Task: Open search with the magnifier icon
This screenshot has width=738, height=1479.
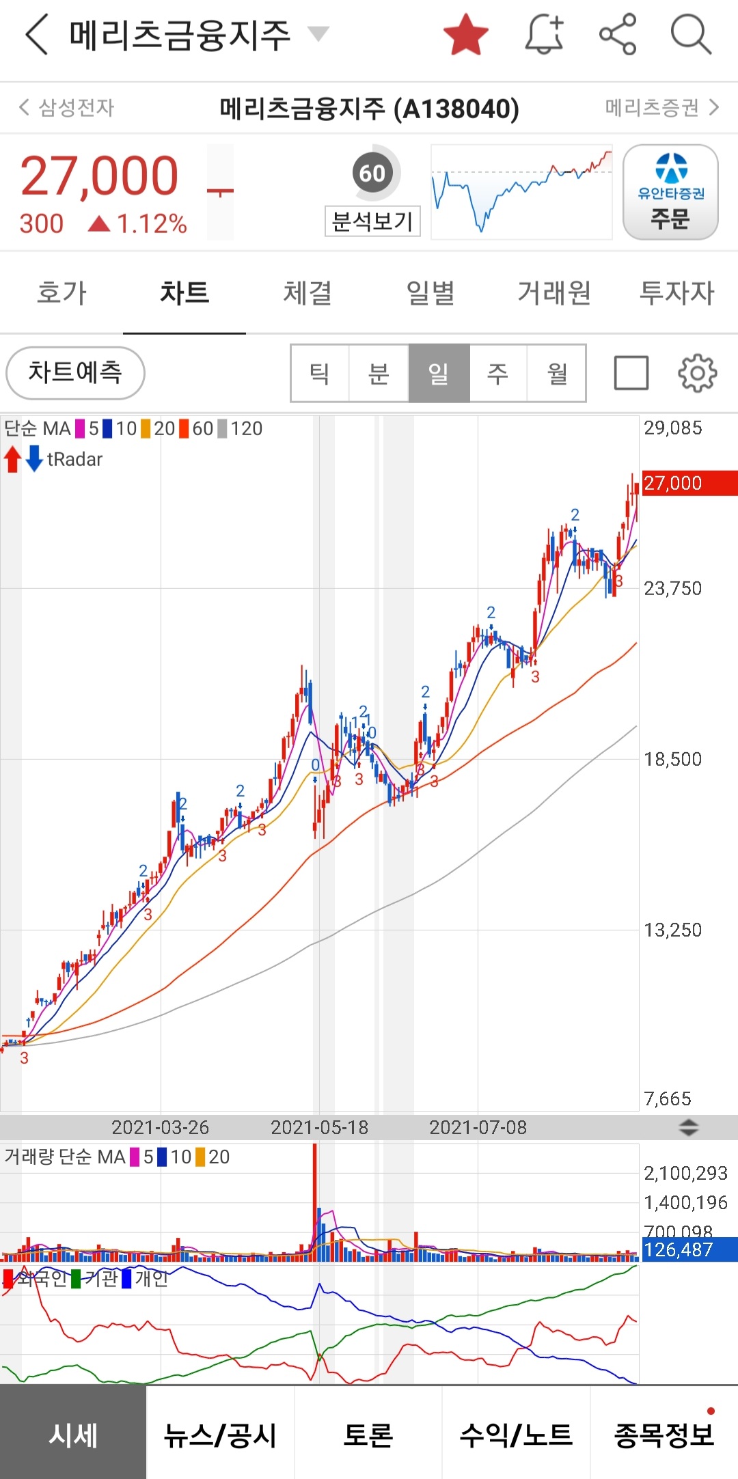Action: click(691, 34)
